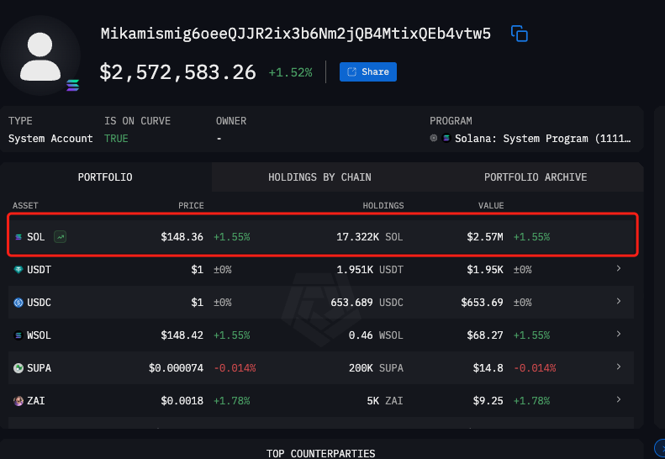This screenshot has height=459, width=665.
Task: Click the VALUE column header
Action: [x=491, y=205]
